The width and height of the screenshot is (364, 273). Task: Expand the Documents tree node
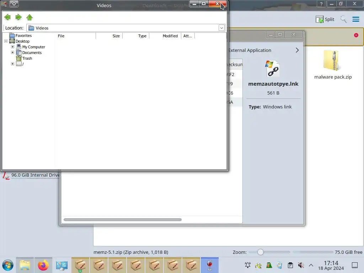click(x=12, y=53)
